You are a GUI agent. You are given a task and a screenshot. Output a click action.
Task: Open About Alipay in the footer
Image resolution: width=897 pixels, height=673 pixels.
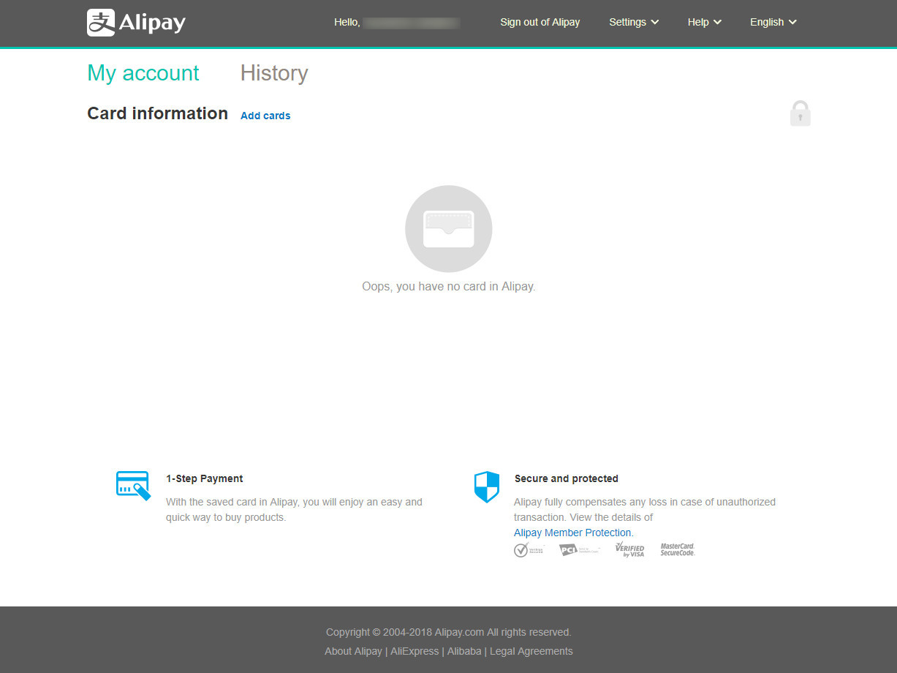[x=353, y=651]
